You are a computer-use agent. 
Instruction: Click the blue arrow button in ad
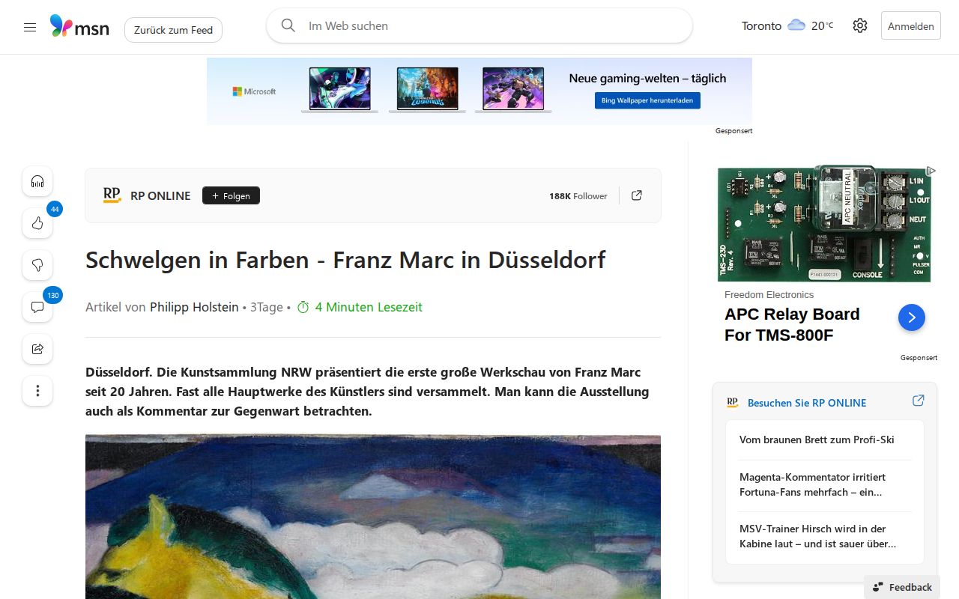pyautogui.click(x=912, y=317)
